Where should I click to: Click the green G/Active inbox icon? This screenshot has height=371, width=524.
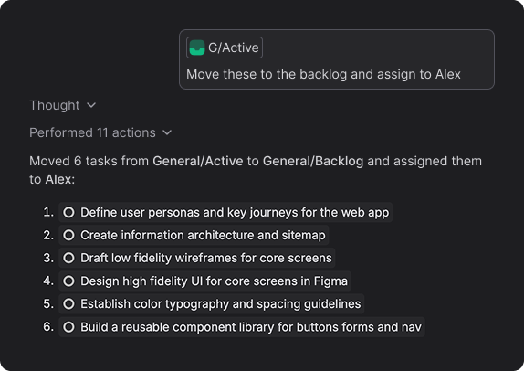(x=197, y=48)
